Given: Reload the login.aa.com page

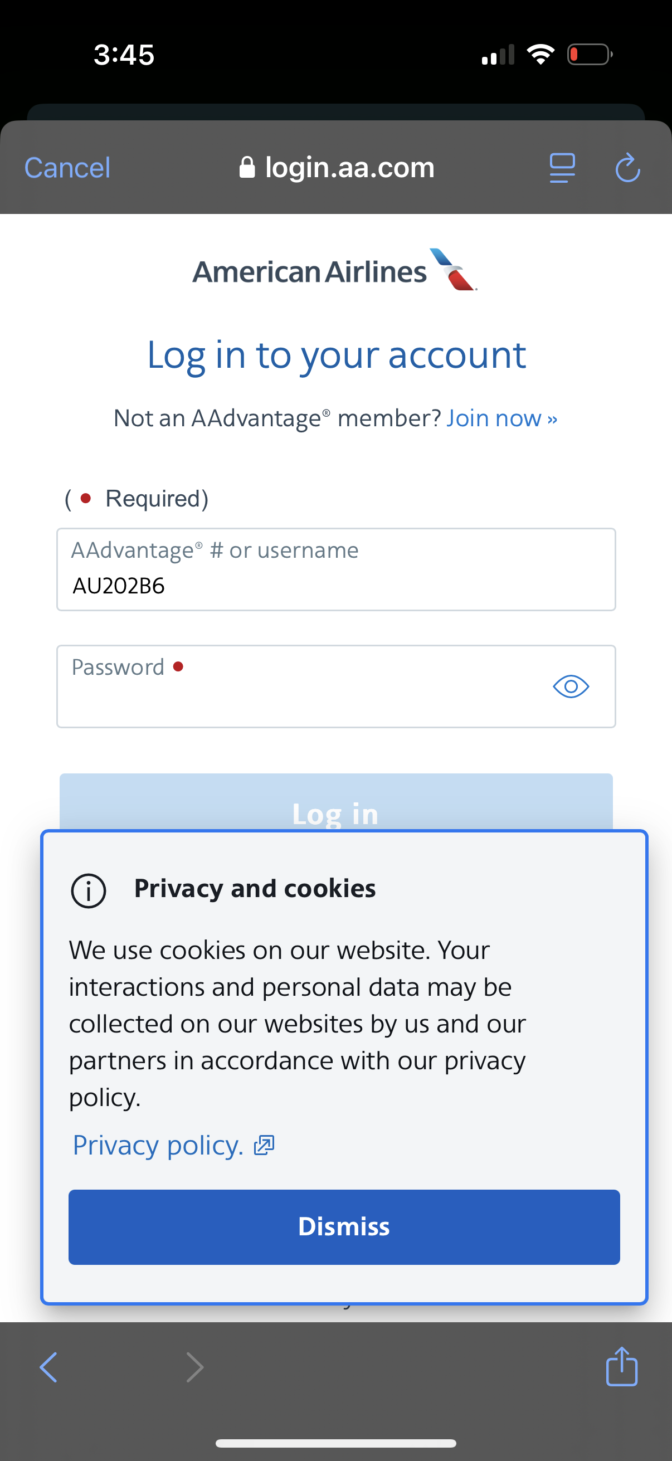Looking at the screenshot, I should click(x=629, y=167).
